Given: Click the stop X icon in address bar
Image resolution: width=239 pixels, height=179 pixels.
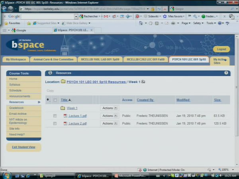Looking at the screenshot, I should click(x=165, y=9).
